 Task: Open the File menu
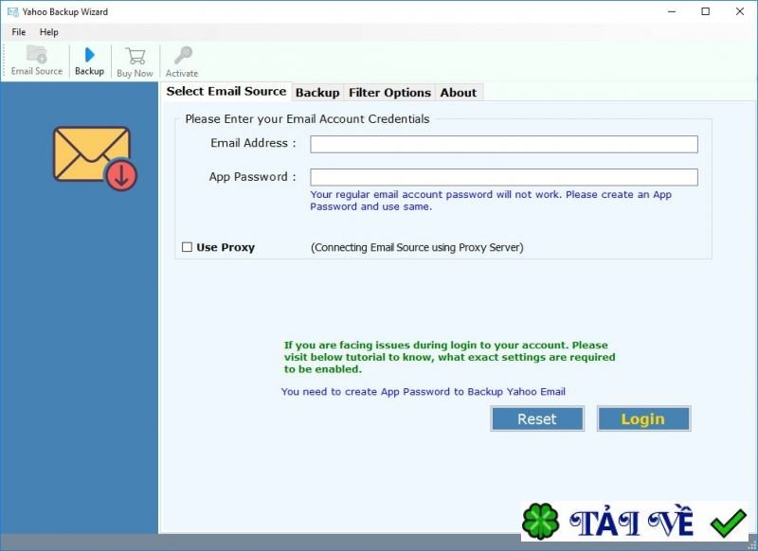point(18,32)
